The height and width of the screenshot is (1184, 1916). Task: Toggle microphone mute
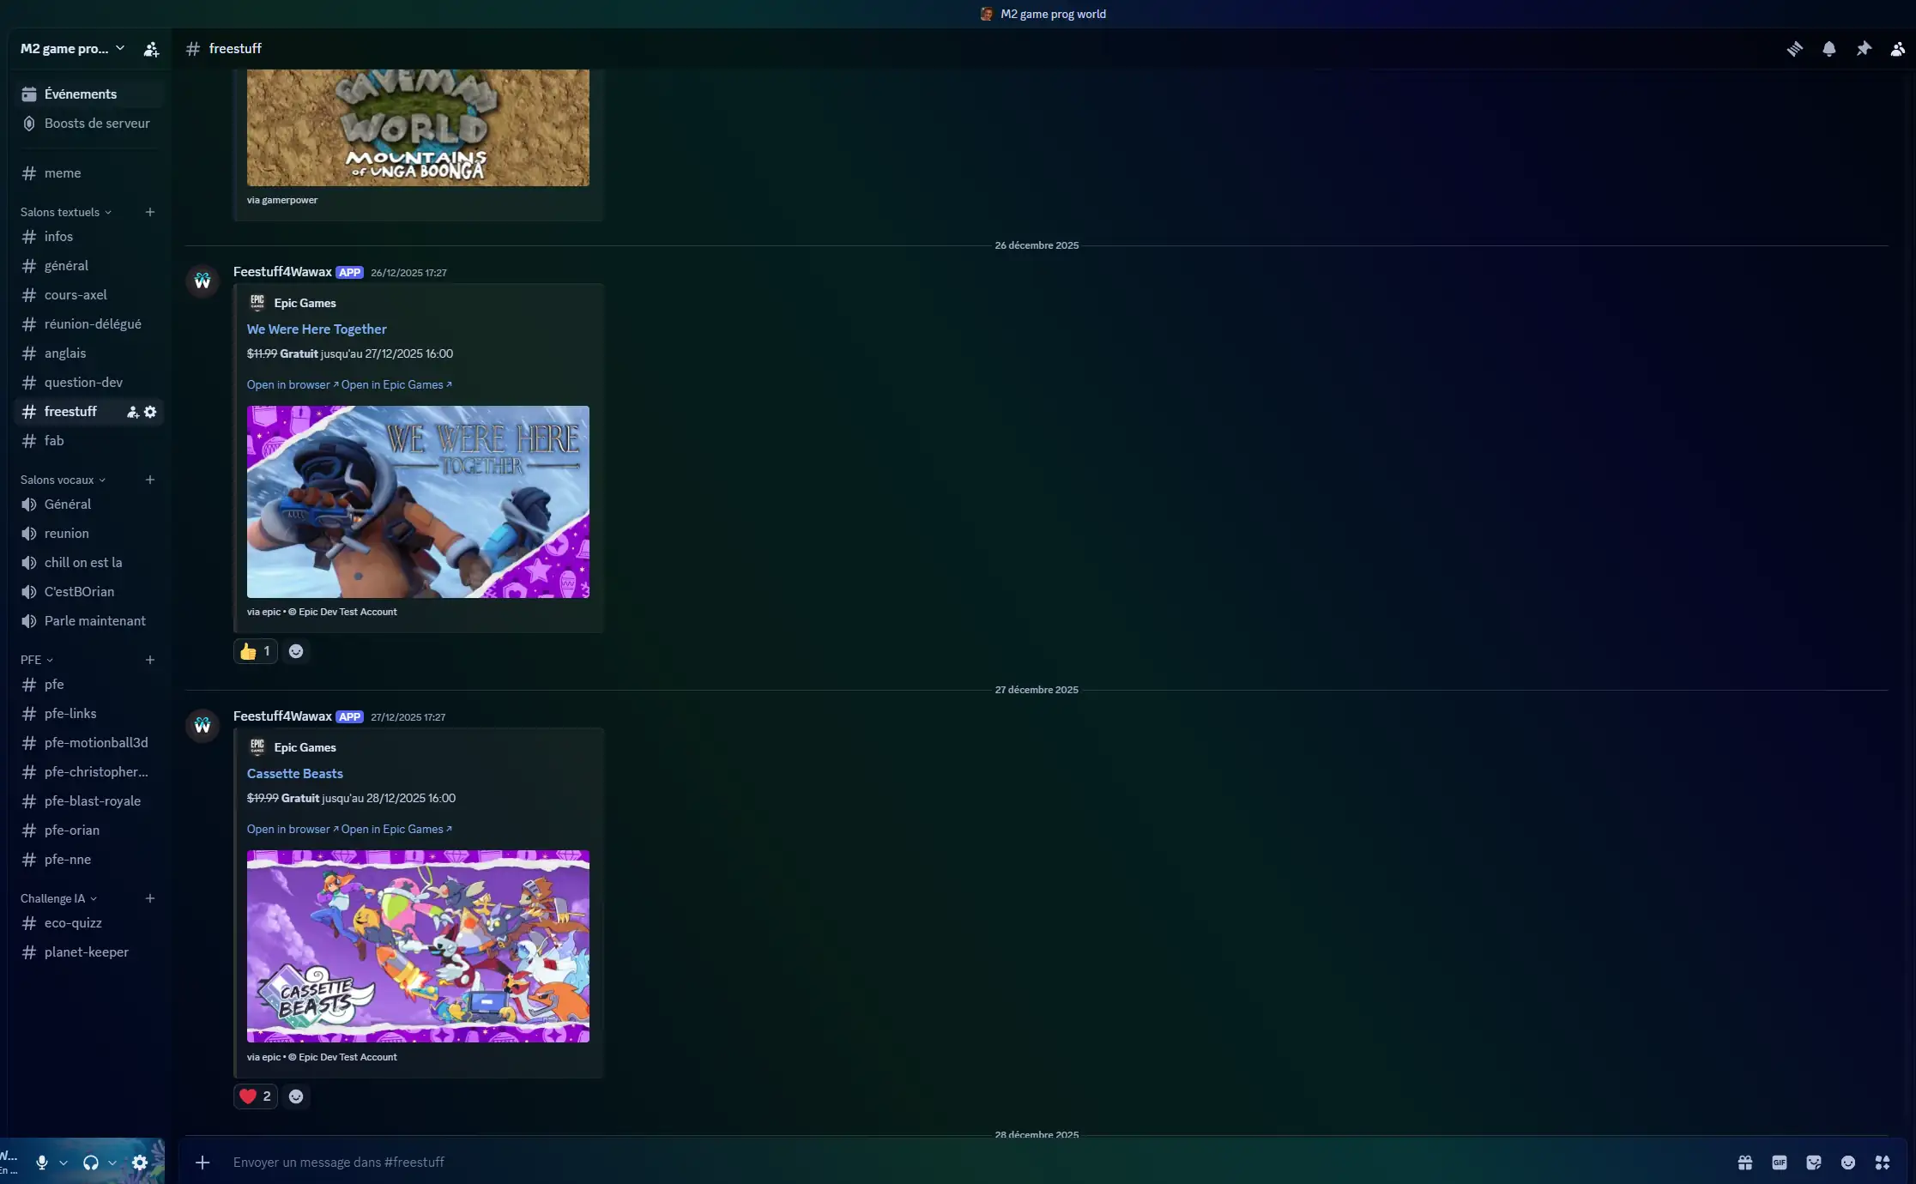click(x=41, y=1163)
